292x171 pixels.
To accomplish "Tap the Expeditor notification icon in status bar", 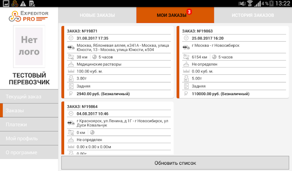I will coord(14,3).
